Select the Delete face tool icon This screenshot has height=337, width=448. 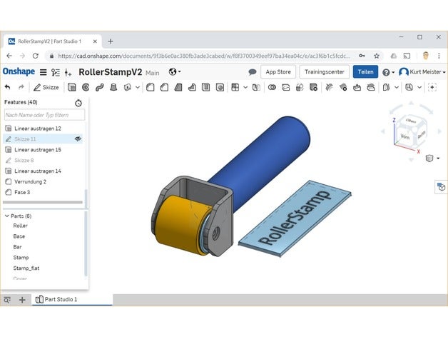(x=343, y=87)
